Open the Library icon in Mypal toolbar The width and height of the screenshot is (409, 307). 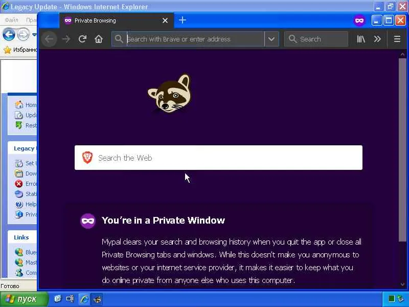[x=361, y=39]
